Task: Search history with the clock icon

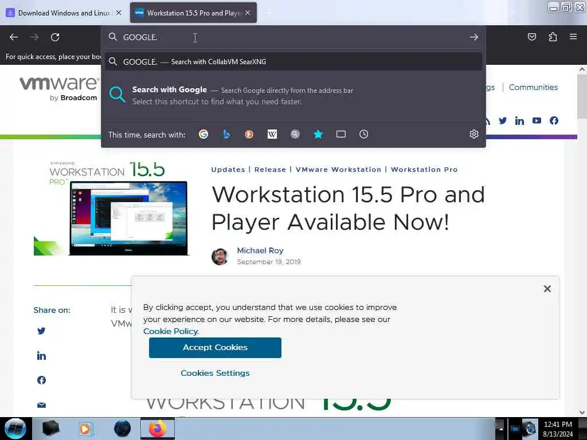Action: click(364, 134)
